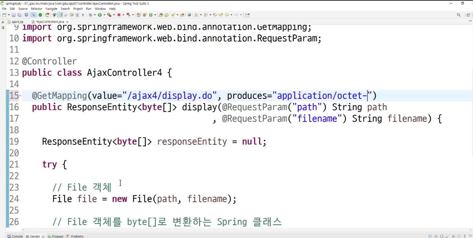Click the Relaunch application icon
Image resolution: width=473 pixels, height=238 pixels.
pyautogui.click(x=47, y=15)
